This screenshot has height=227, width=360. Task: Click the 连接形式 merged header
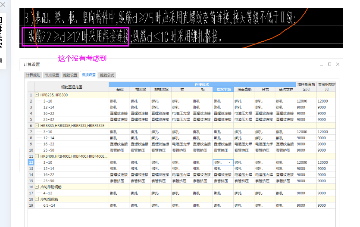202,84
